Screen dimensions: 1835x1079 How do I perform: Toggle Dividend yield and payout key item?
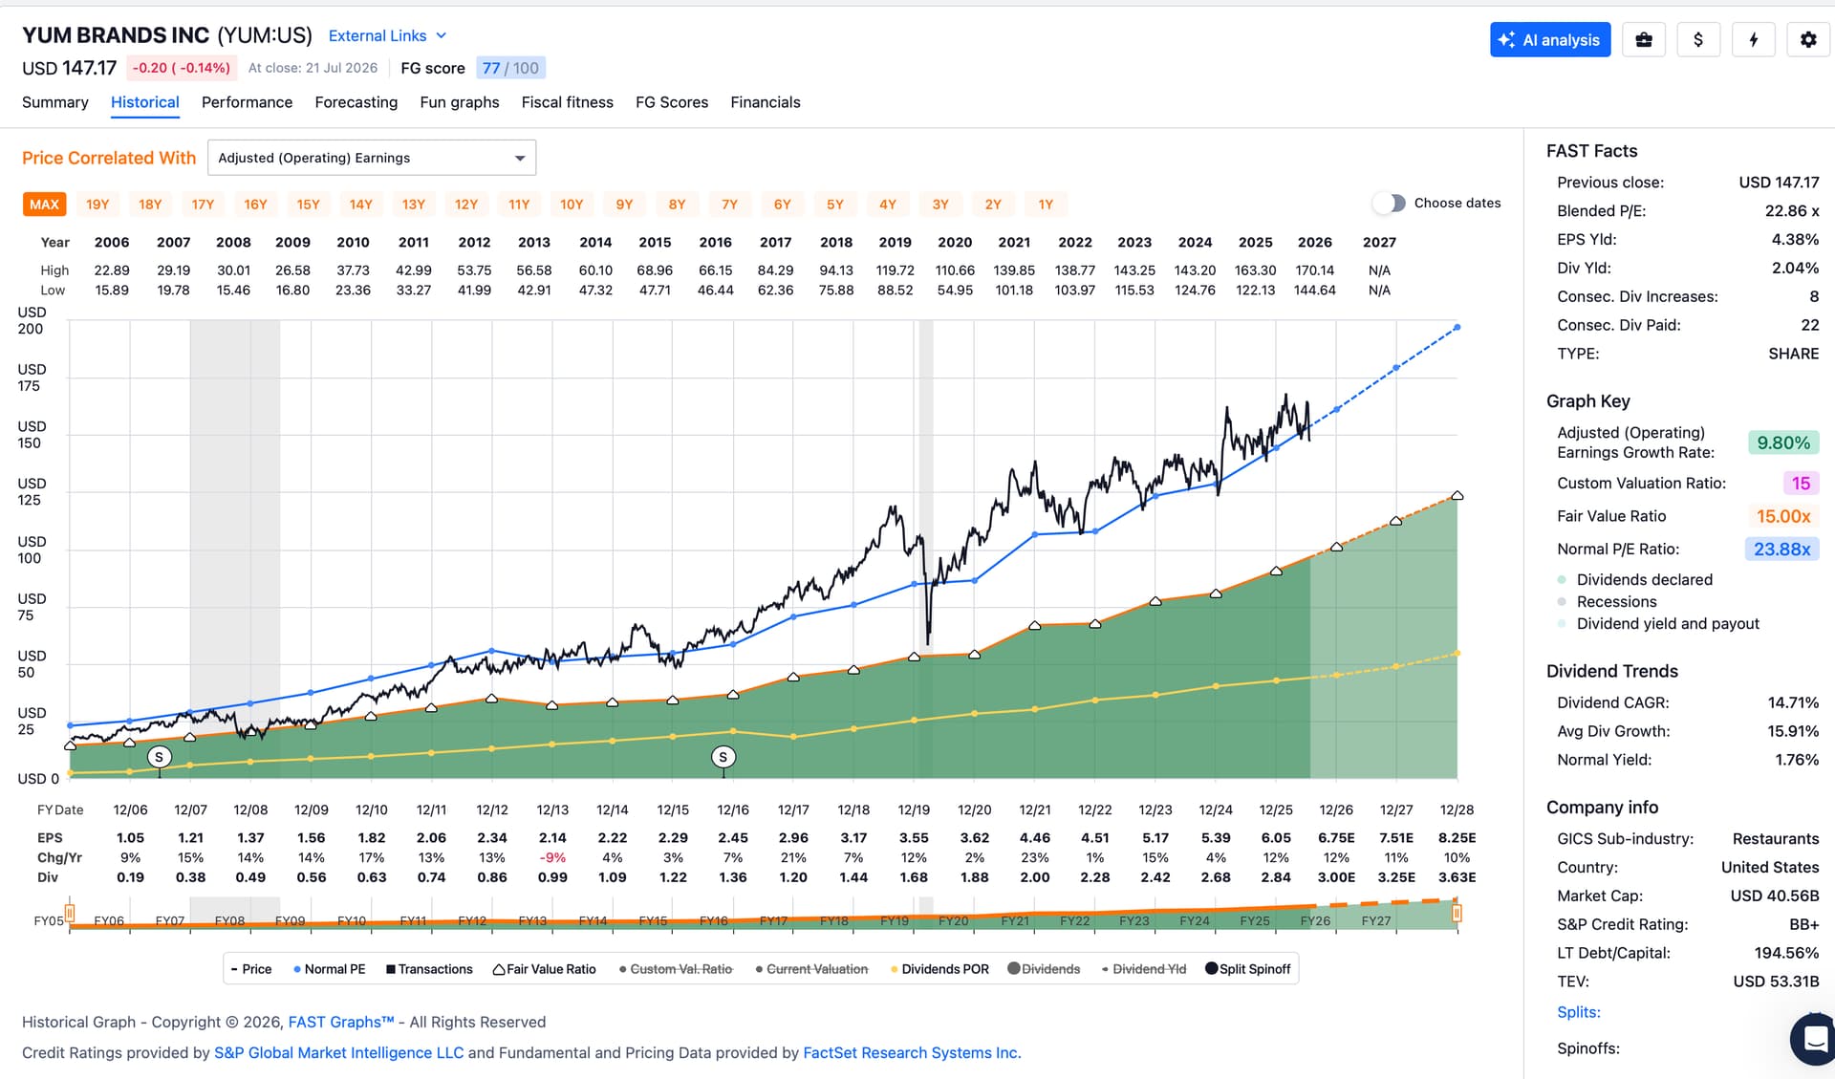(1658, 624)
